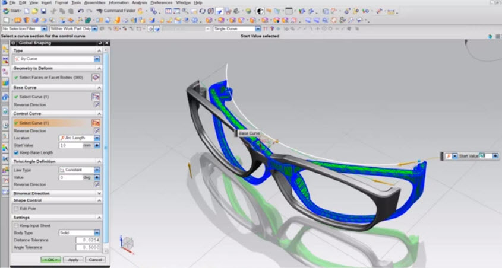This screenshot has height=268, width=502.
Task: Click the green OK button
Action: (x=50, y=260)
